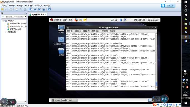Open the VMware 文件 menu

tap(4, 6)
